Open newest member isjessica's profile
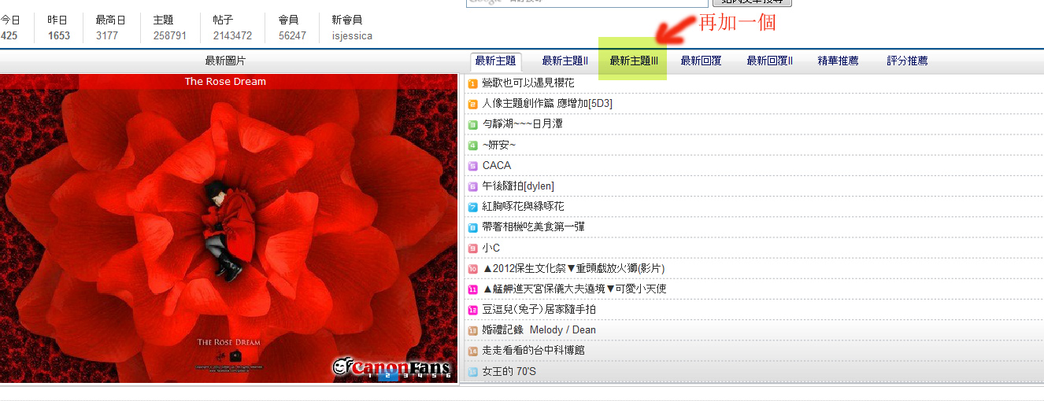The height and width of the screenshot is (401, 1044). [x=352, y=35]
